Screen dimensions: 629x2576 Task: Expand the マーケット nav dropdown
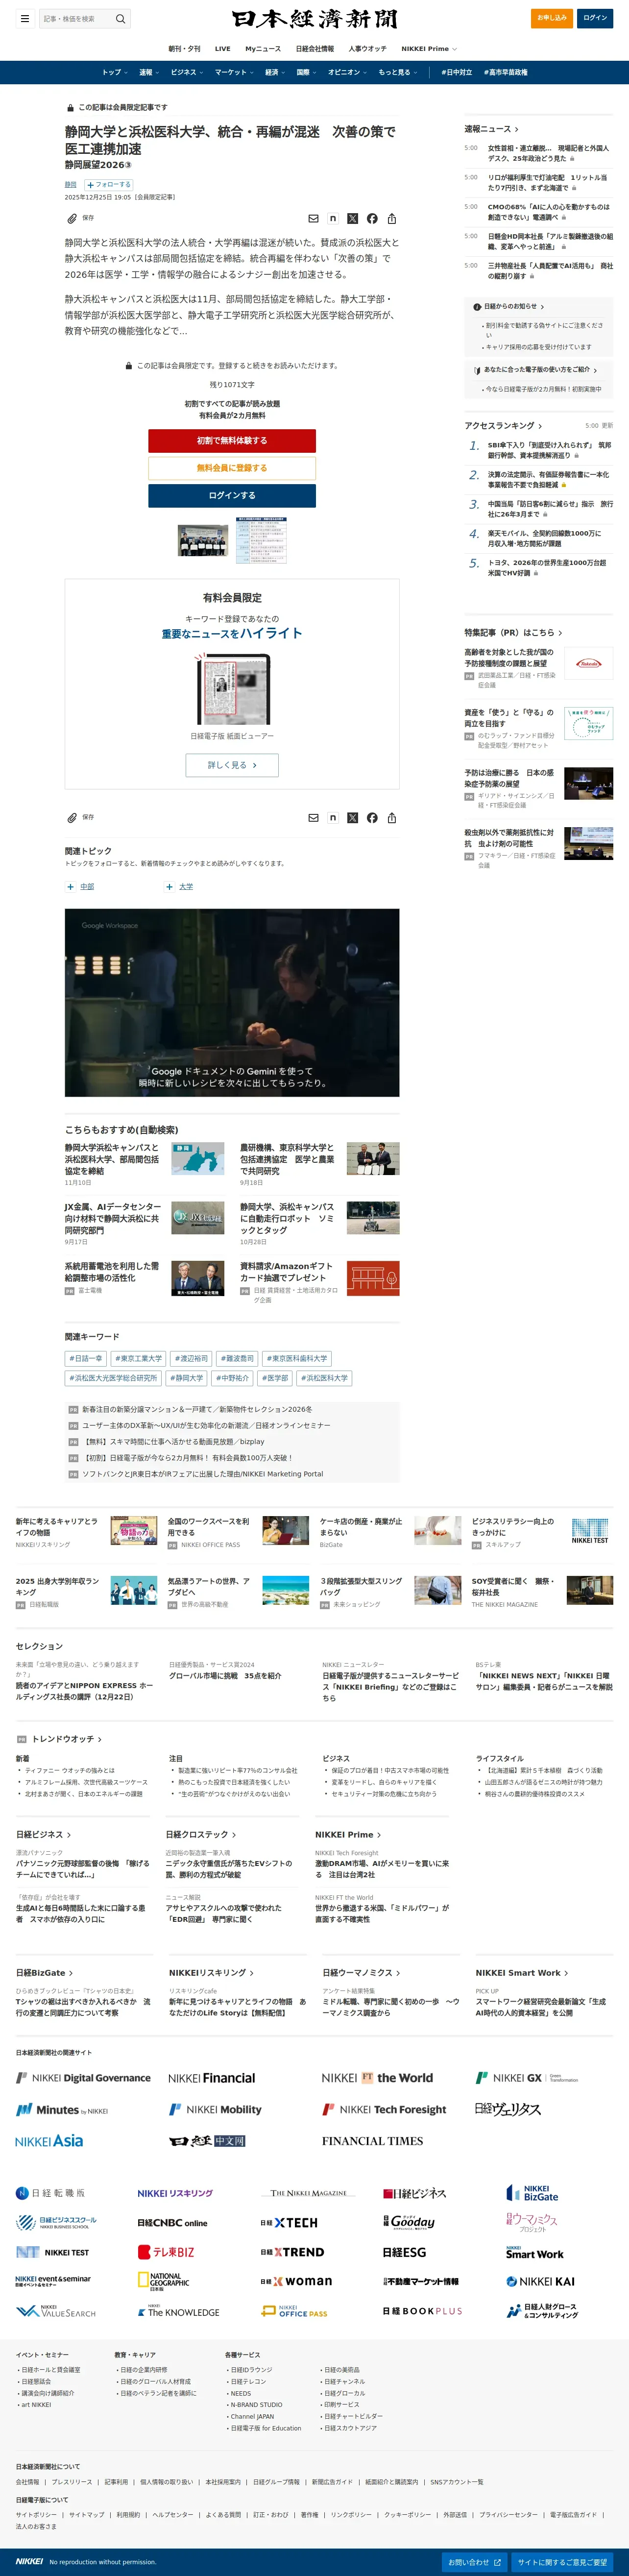click(234, 72)
